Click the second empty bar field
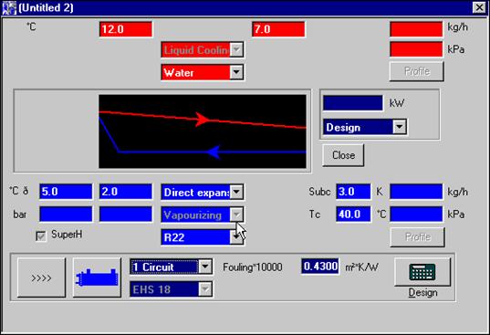Viewport: 490px width, 335px height. (126, 215)
